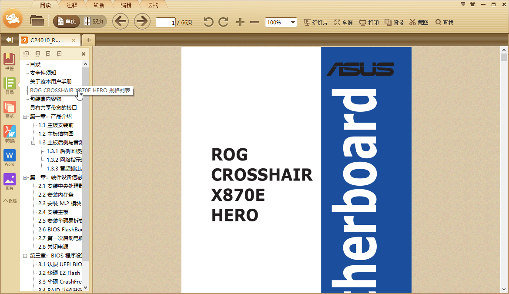The image size is (509, 294).
Task: Click the 查找 search button
Action: (444, 23)
